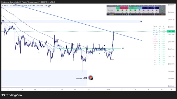Click the 'LEVEL' column header in the levels list
177x99 pixels.
click(x=155, y=26)
